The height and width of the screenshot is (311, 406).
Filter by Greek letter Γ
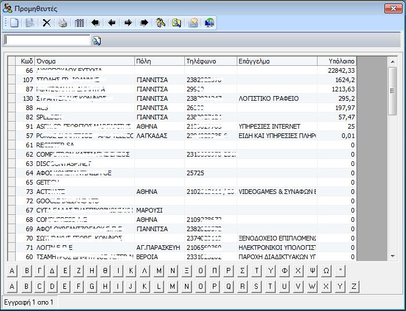click(39, 271)
